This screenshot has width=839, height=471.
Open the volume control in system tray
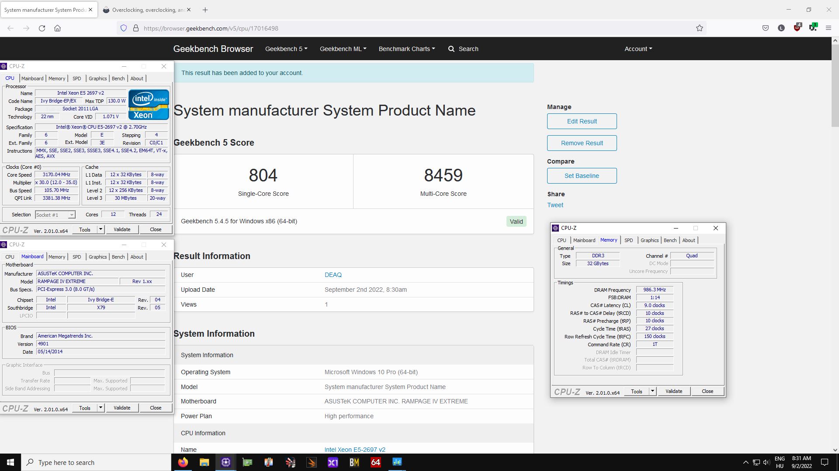tap(766, 462)
